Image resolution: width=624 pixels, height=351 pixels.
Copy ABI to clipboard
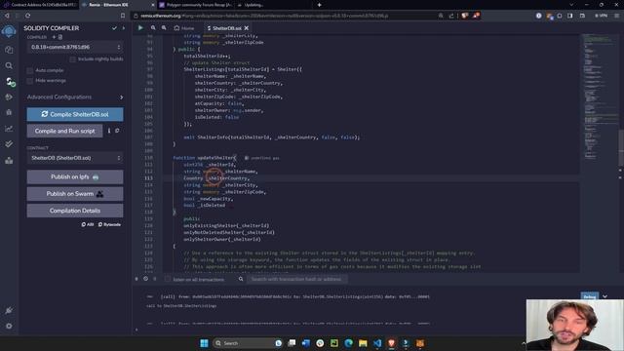(88, 224)
